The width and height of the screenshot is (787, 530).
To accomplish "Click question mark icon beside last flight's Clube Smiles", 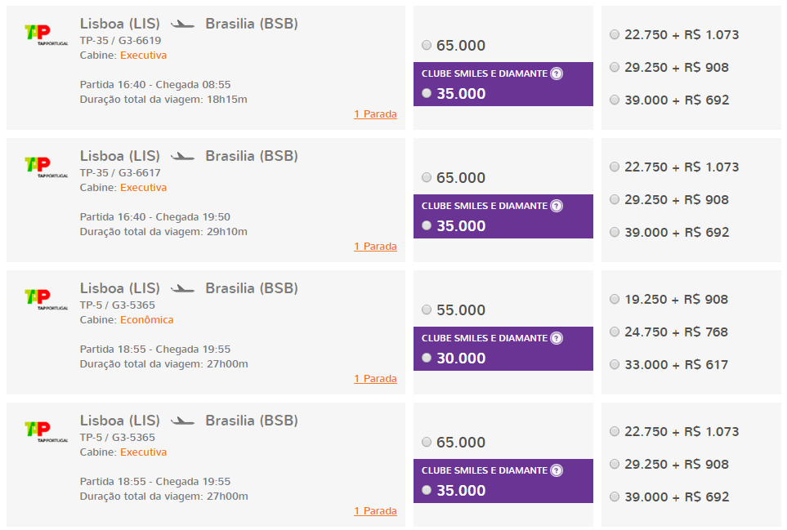I will [x=557, y=470].
